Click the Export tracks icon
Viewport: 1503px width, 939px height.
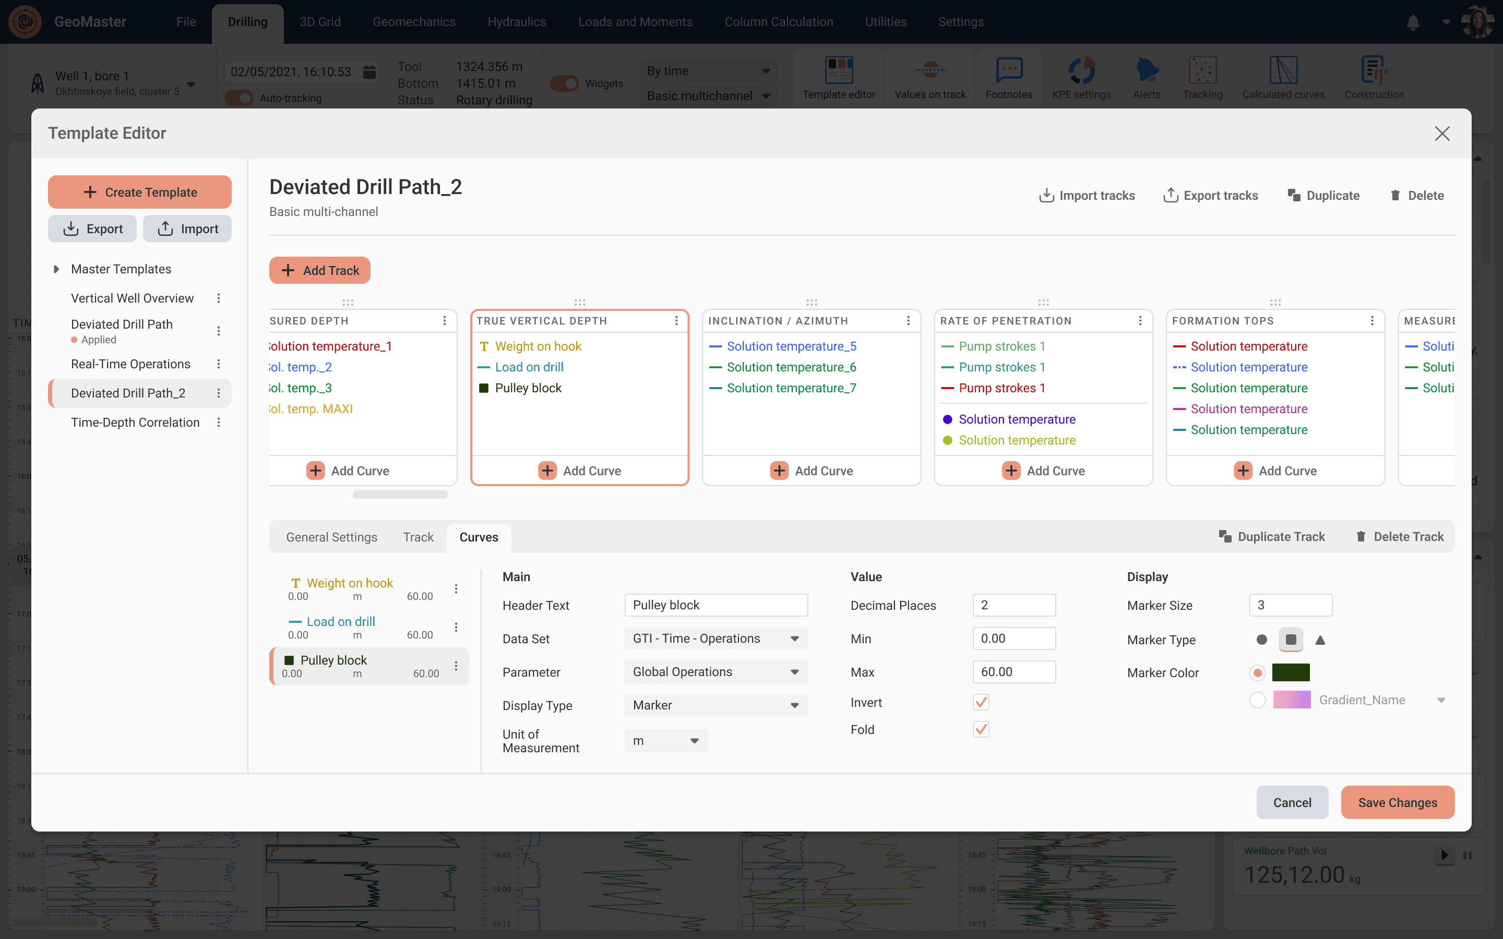[1171, 195]
